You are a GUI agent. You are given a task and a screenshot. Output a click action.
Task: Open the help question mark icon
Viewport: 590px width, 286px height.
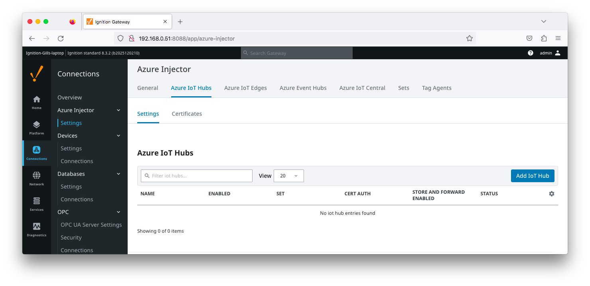tap(531, 53)
